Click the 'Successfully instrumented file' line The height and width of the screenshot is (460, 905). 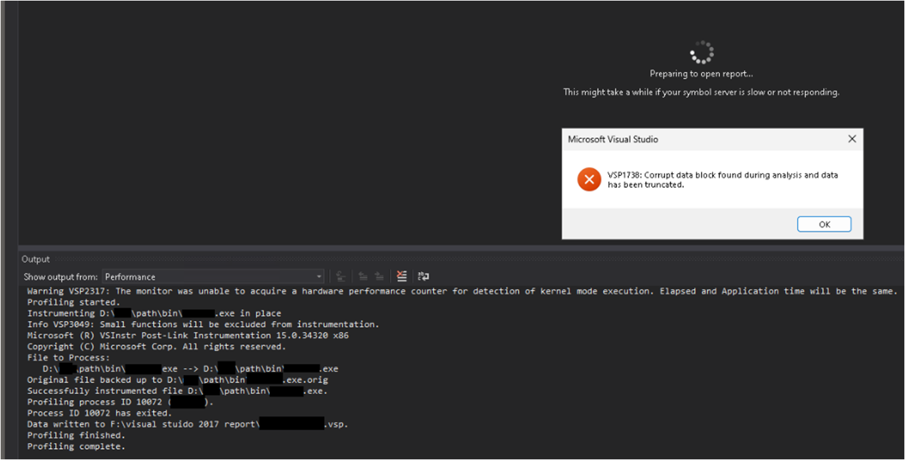click(x=177, y=391)
